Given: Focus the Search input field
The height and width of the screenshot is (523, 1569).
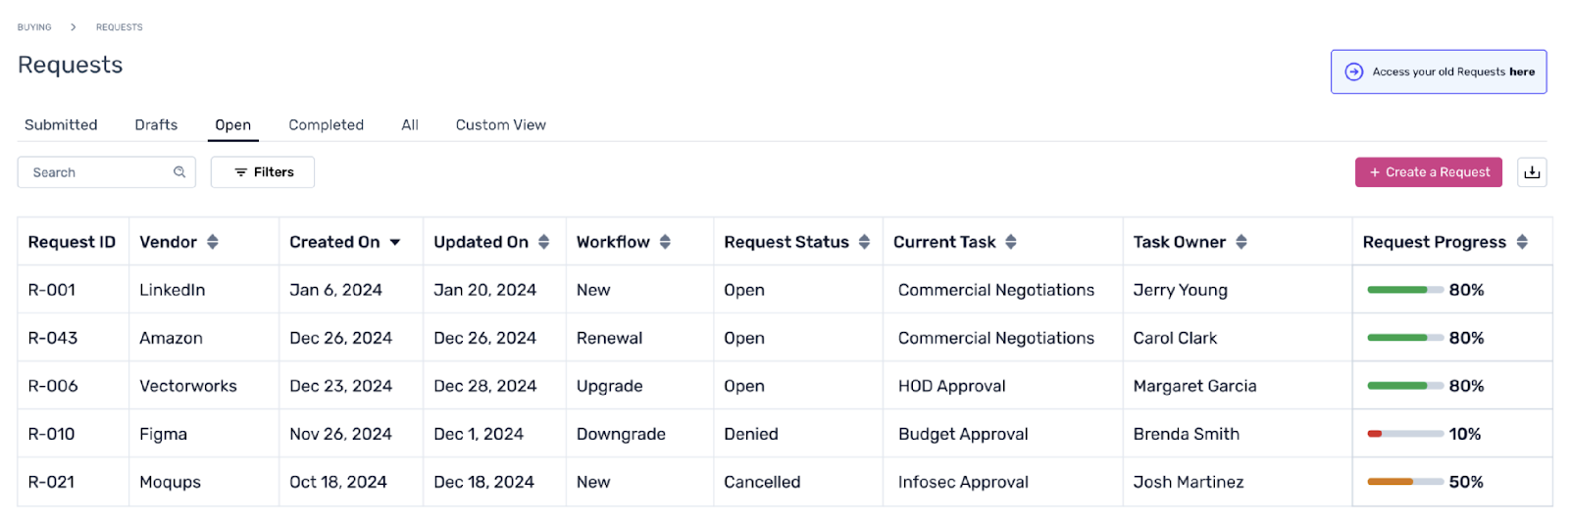Looking at the screenshot, I should 106,172.
